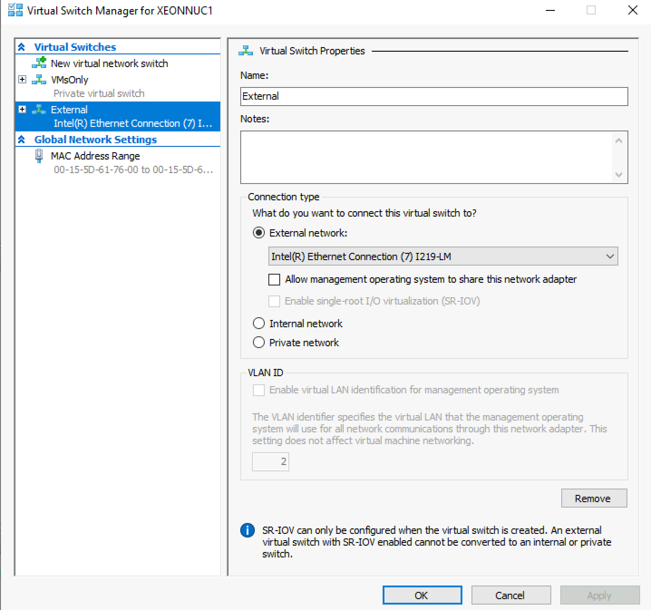Open the external network adapter dropdown
This screenshot has height=610, width=651.
coord(443,256)
